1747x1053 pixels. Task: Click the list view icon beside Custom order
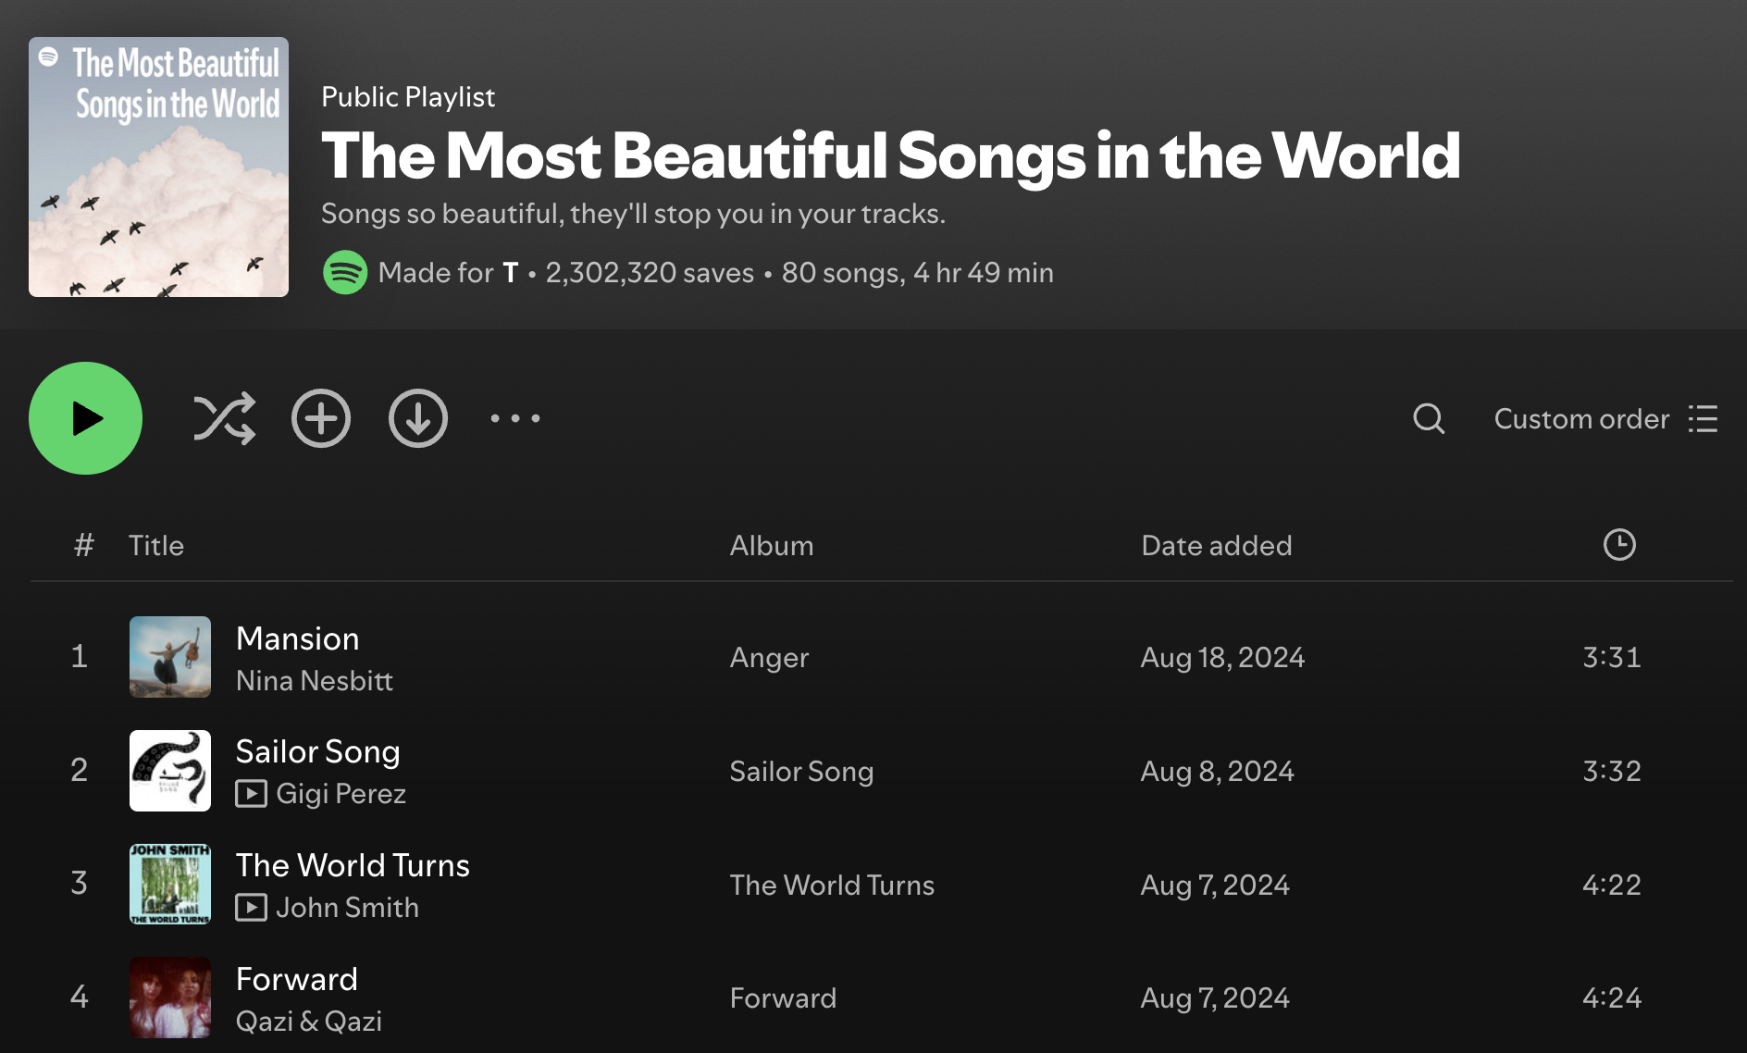coord(1703,419)
